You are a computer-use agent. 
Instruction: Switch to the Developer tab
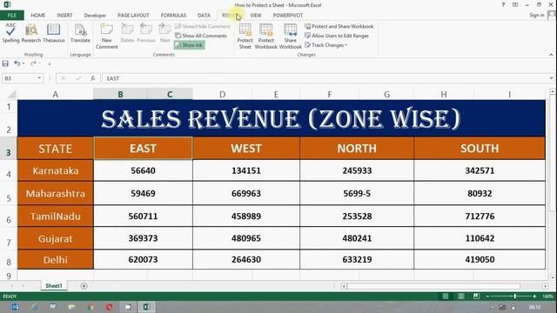[95, 16]
